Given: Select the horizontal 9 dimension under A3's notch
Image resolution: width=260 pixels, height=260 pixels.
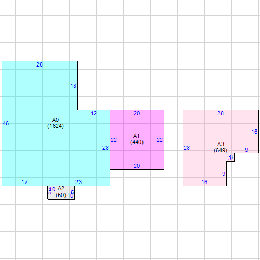Looking at the screenshot, I should tap(246, 150).
